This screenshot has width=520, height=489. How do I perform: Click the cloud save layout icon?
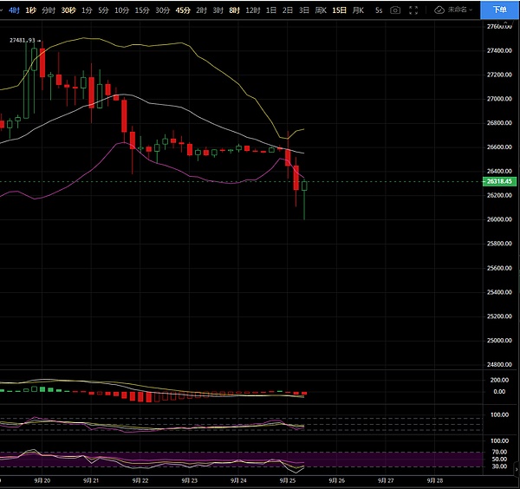439,10
